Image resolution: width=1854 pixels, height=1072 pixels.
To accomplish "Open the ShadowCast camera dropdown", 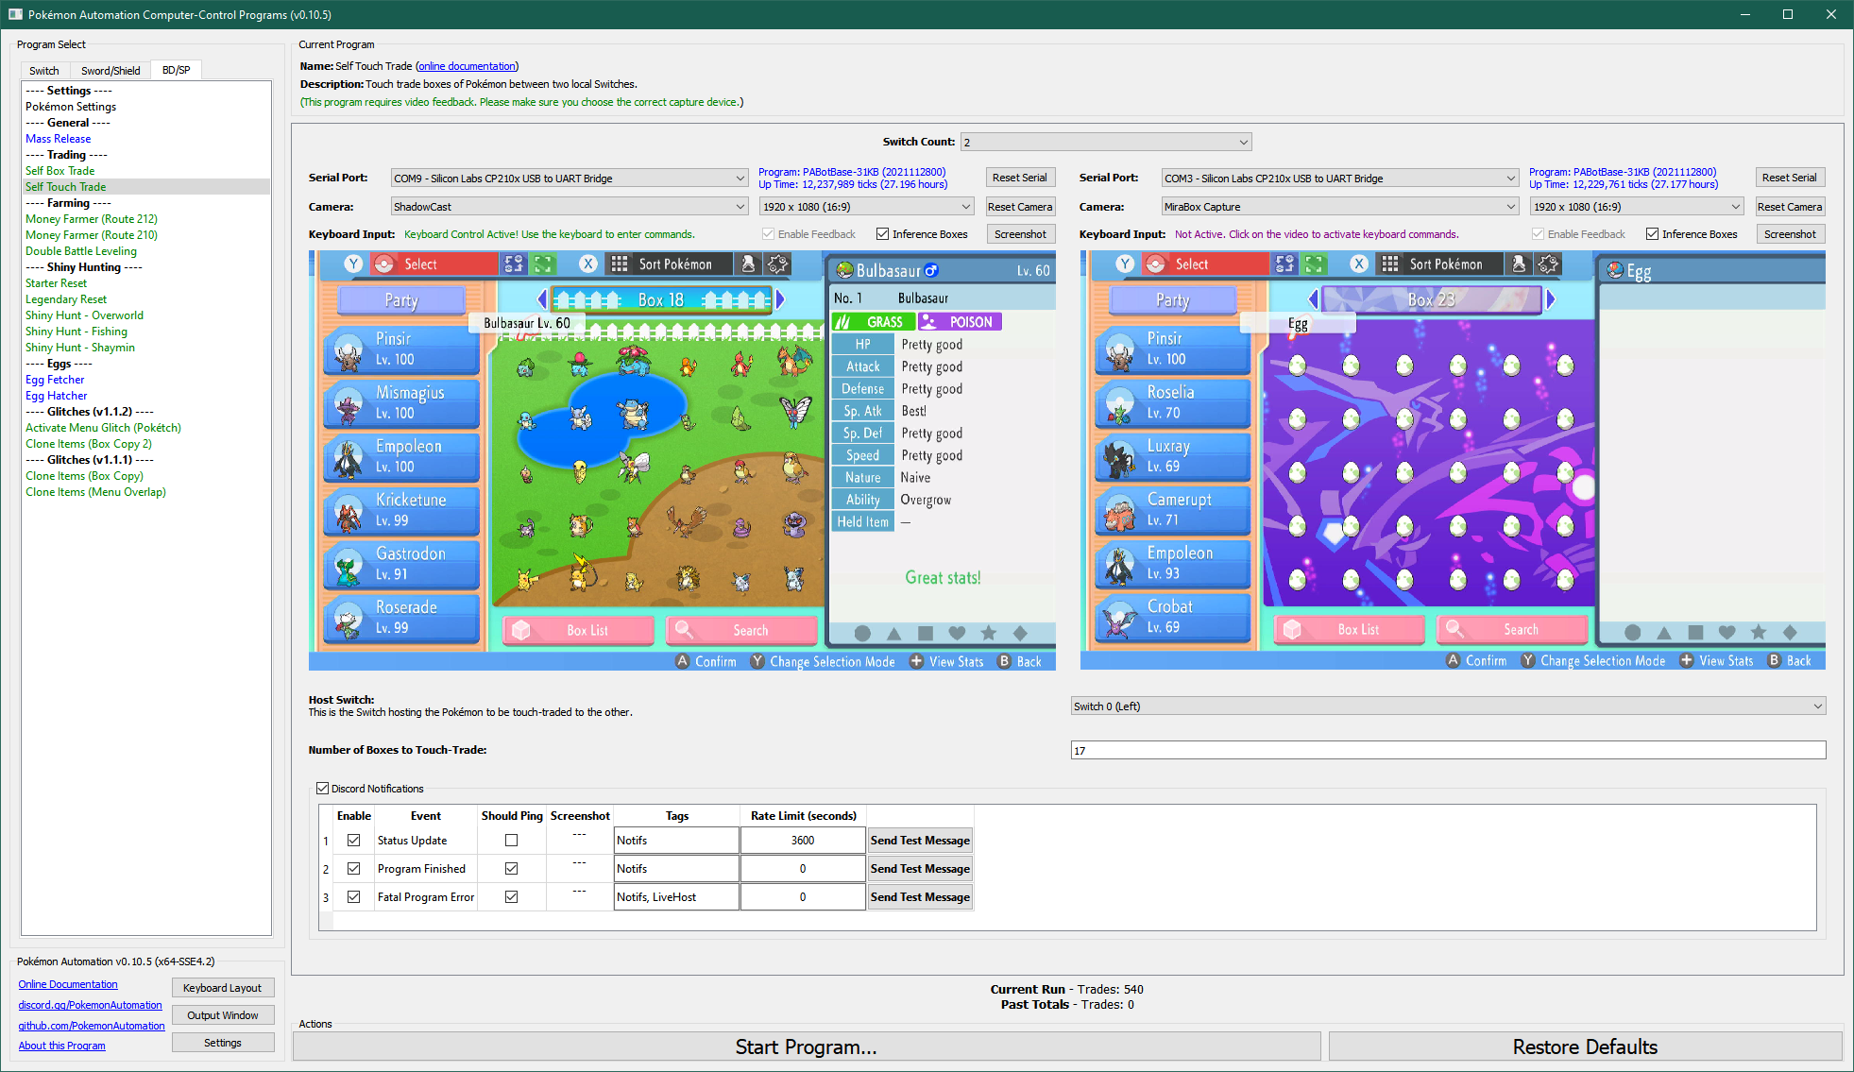I will click(x=570, y=207).
